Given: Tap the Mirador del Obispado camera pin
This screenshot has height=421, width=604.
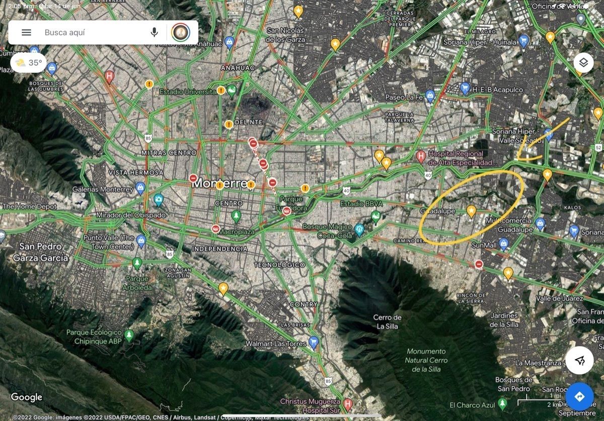Looking at the screenshot, I should [159, 200].
